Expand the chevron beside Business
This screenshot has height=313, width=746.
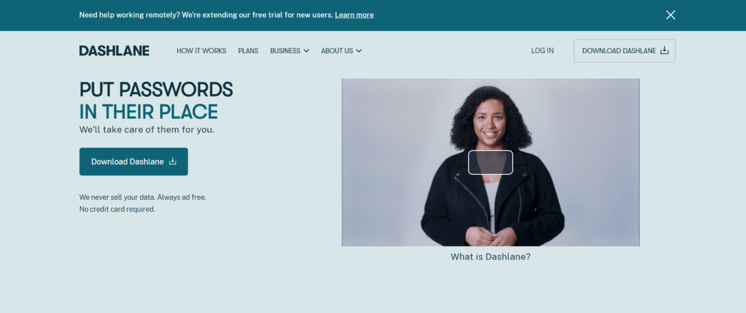(307, 51)
